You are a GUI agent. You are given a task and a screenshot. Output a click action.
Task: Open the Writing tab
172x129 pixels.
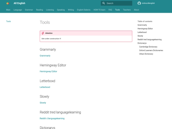pyautogui.click(x=71, y=10)
